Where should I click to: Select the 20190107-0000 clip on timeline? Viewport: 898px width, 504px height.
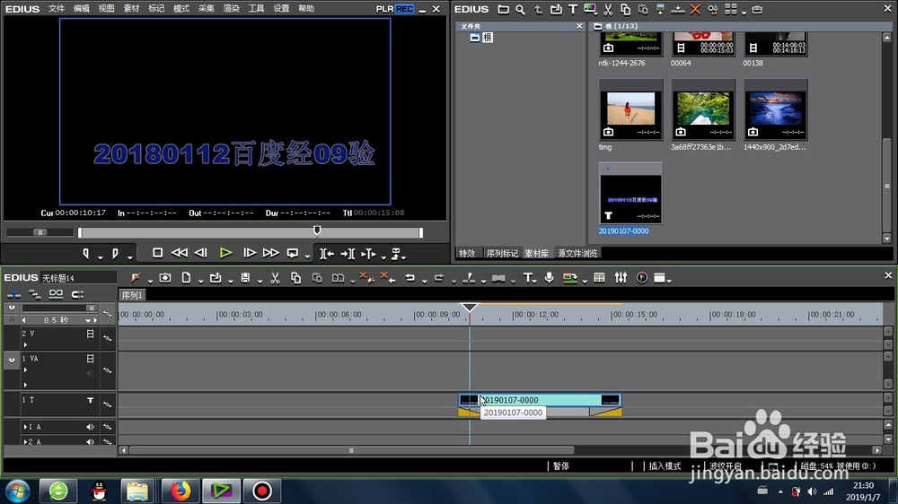(x=540, y=400)
